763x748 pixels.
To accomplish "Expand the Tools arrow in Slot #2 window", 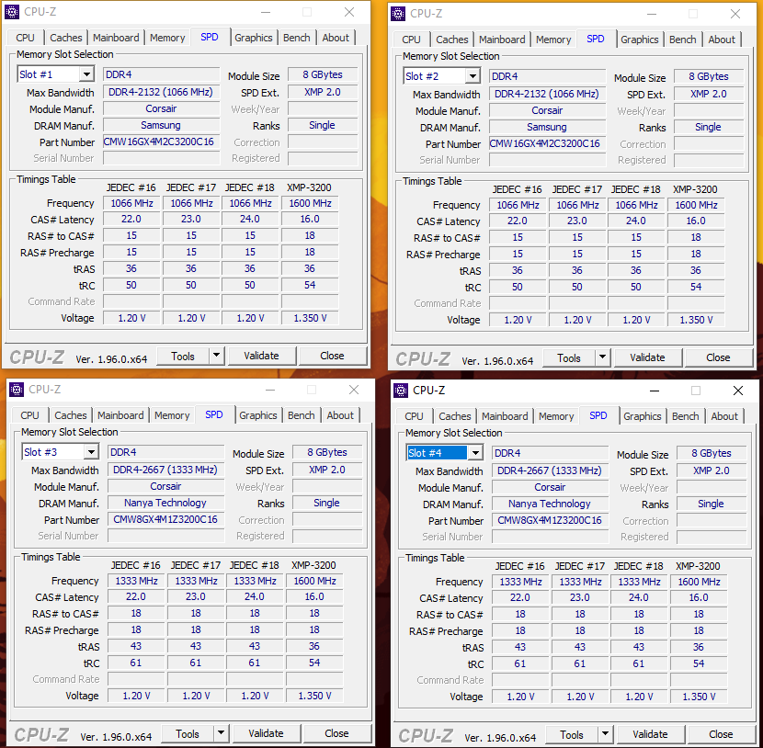I will tap(602, 358).
